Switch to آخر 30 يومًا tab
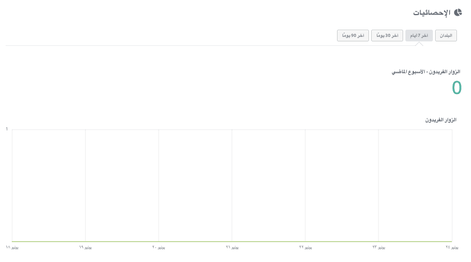Image resolution: width=471 pixels, height=262 pixels. [x=387, y=36]
